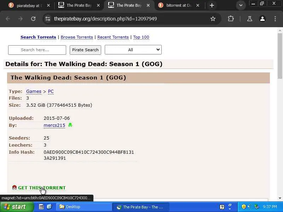Close the piaratebay search tab

(48, 5)
